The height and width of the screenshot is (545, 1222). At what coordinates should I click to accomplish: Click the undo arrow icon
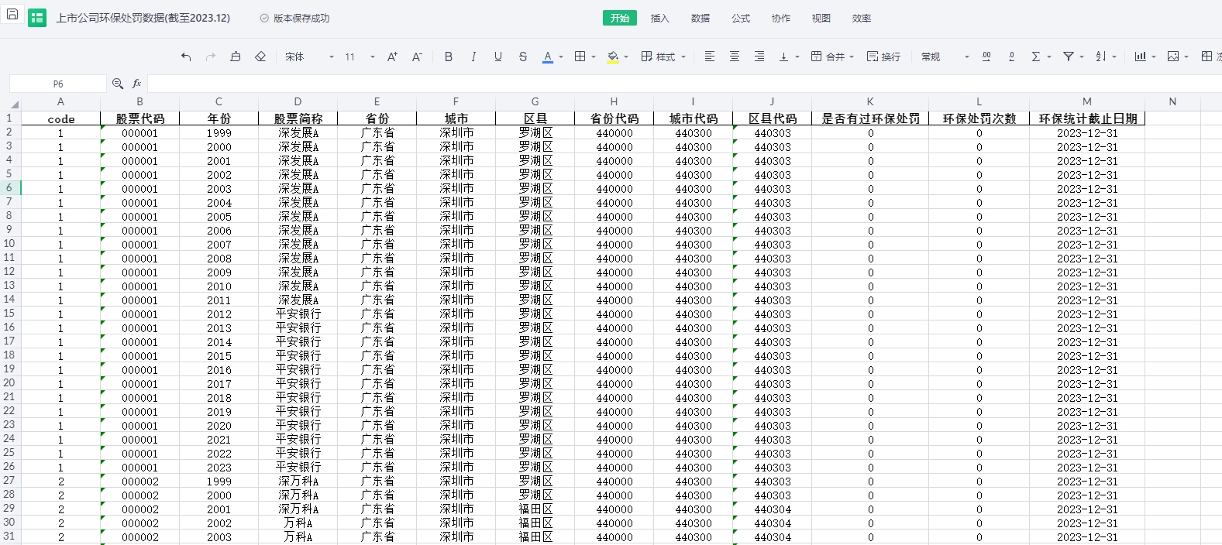tap(186, 57)
